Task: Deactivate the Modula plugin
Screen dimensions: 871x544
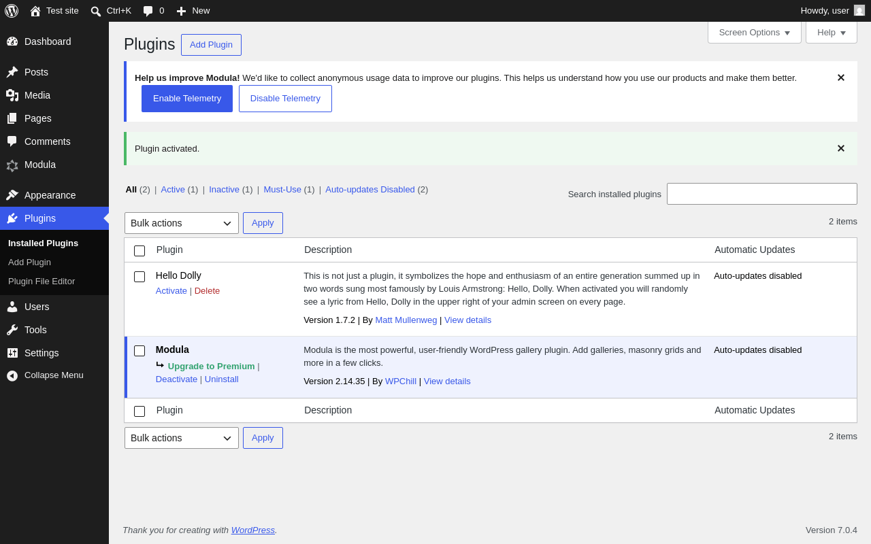Action: (176, 379)
